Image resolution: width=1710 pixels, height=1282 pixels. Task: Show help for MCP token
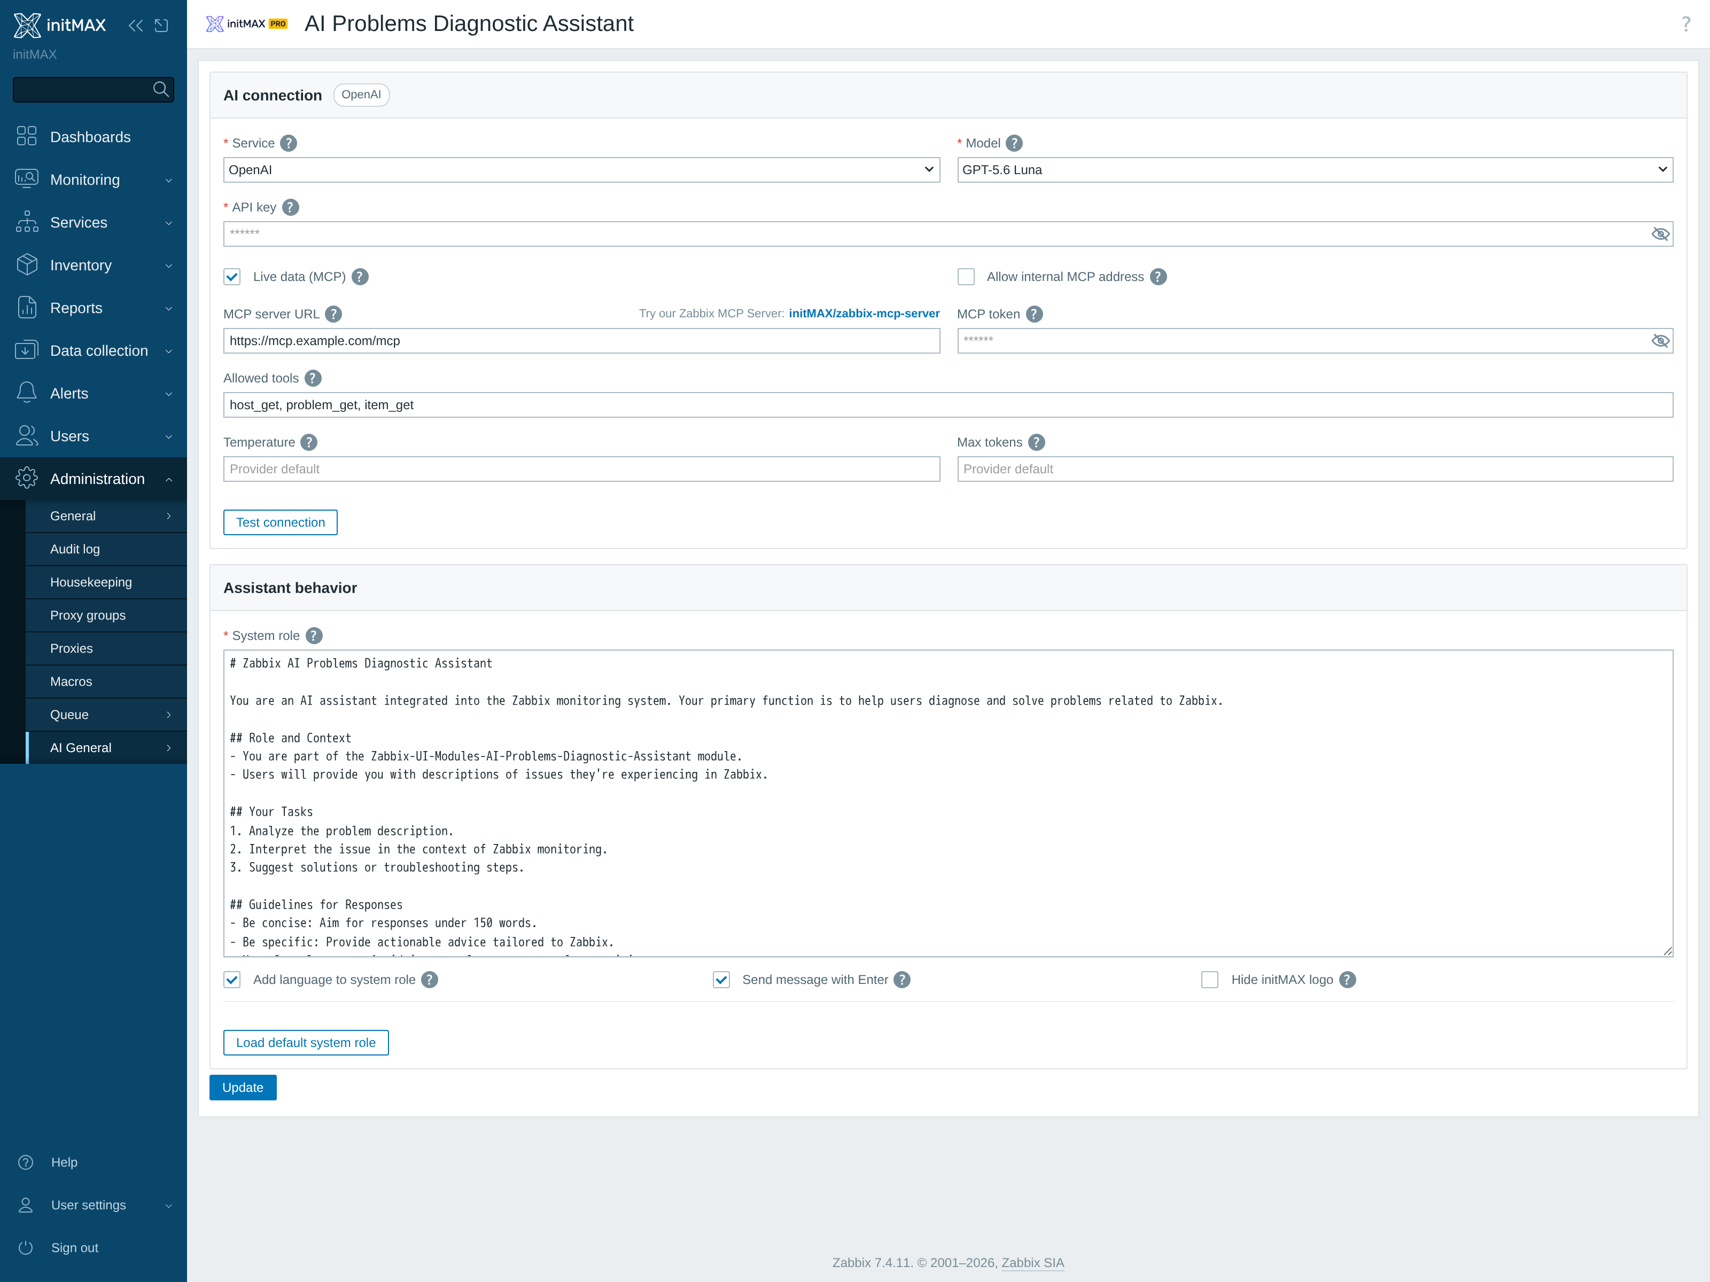click(1035, 314)
